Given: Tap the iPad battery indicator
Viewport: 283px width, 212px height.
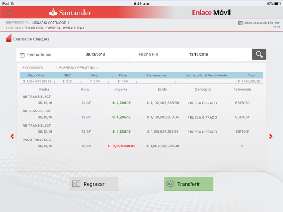Looking at the screenshot, I should (278, 3).
